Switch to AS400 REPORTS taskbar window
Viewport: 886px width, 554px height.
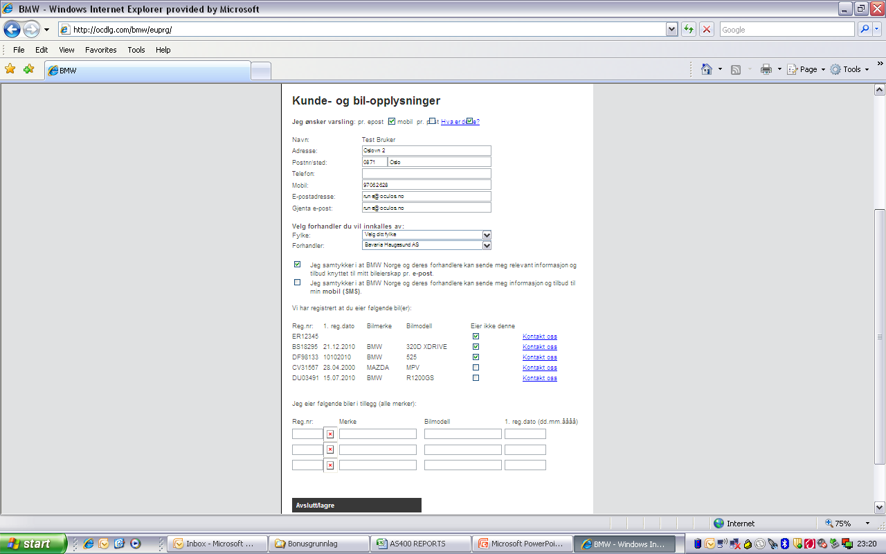tap(420, 544)
